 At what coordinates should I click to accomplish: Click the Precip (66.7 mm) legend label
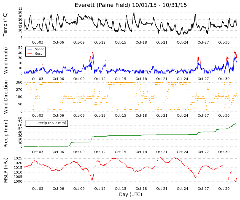[x=51, y=123]
